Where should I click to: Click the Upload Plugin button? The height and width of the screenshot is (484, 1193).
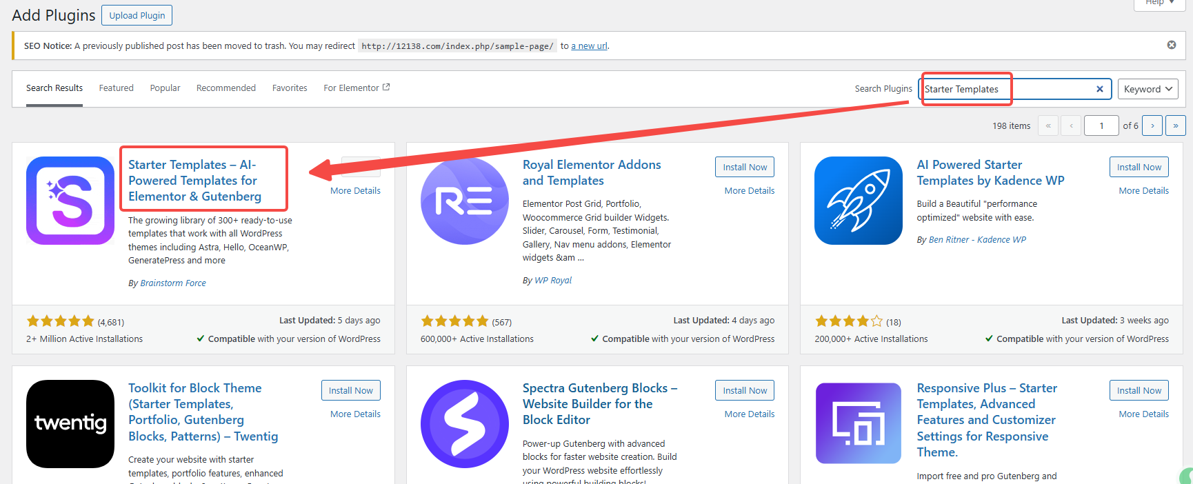[137, 15]
